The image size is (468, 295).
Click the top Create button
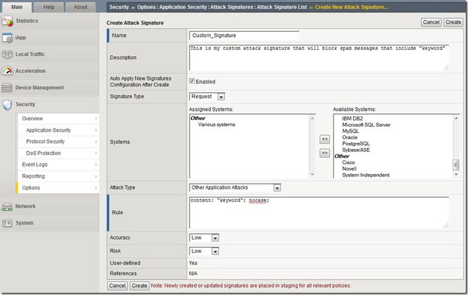click(x=453, y=22)
